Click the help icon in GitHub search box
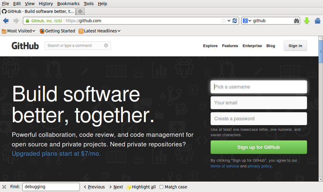 pos(106,46)
